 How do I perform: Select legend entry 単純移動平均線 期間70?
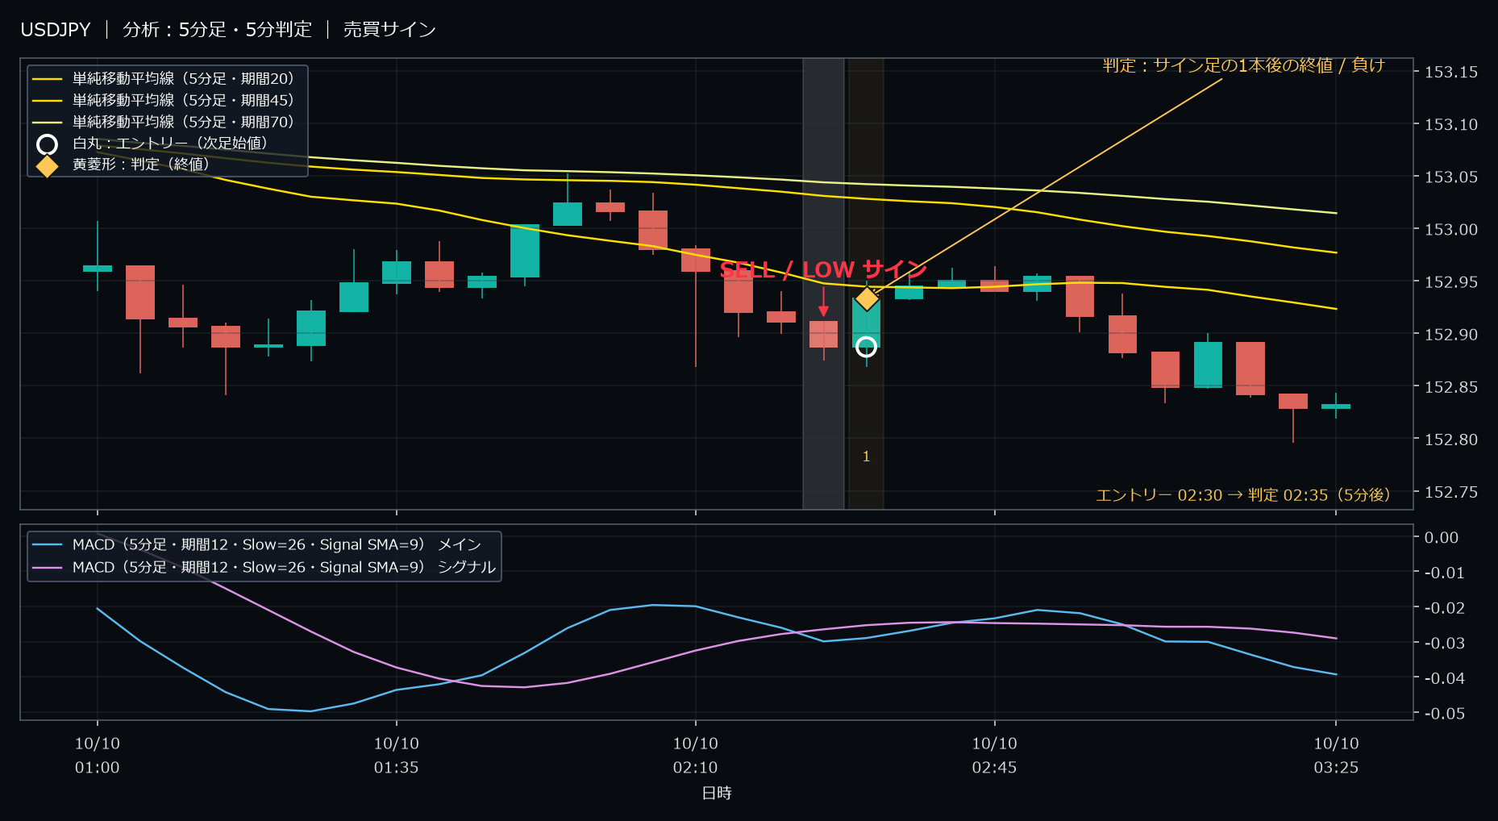(x=164, y=123)
